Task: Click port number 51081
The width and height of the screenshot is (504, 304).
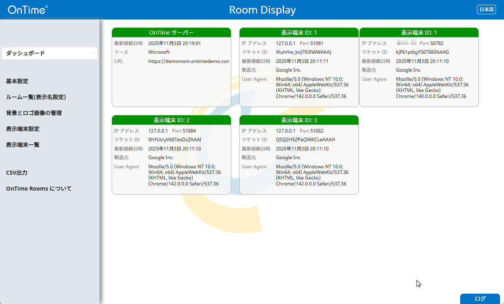Action: pos(317,43)
